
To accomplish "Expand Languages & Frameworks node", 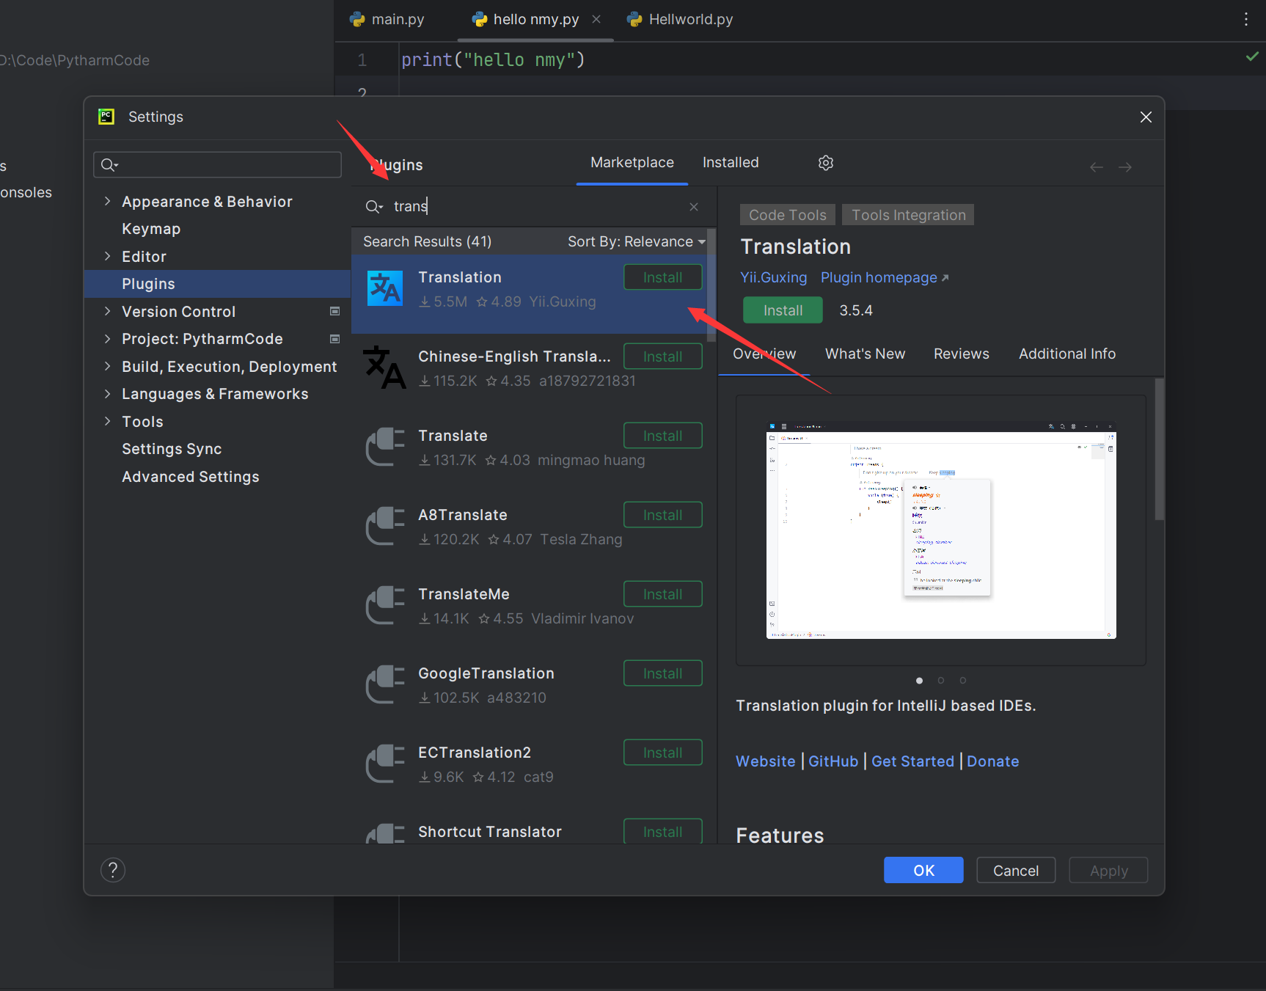I will (x=108, y=394).
